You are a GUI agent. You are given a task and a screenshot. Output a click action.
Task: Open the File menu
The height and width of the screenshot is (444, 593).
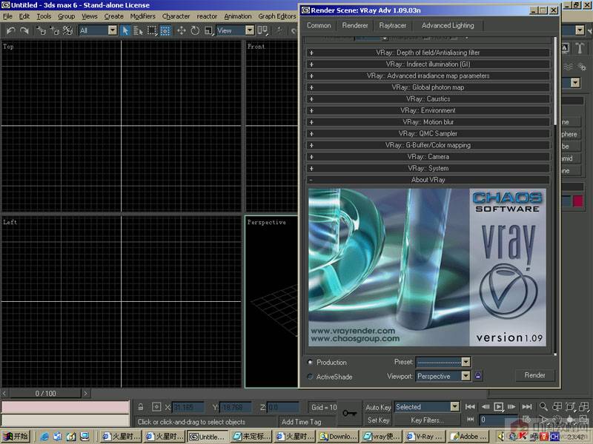(7, 16)
